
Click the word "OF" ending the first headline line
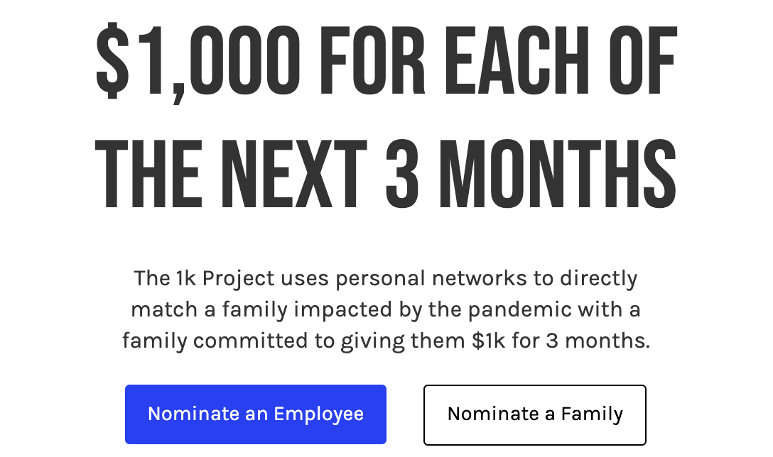point(643,61)
